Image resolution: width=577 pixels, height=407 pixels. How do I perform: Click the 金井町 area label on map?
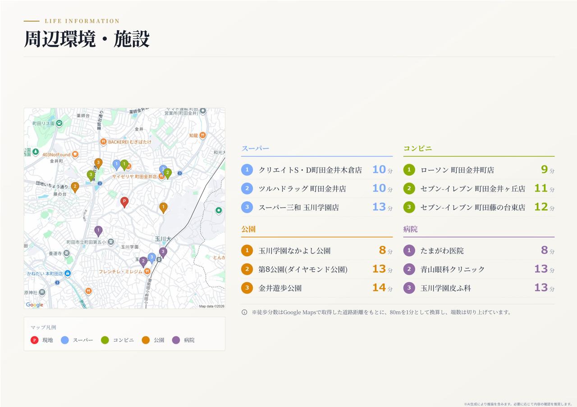[x=56, y=161]
